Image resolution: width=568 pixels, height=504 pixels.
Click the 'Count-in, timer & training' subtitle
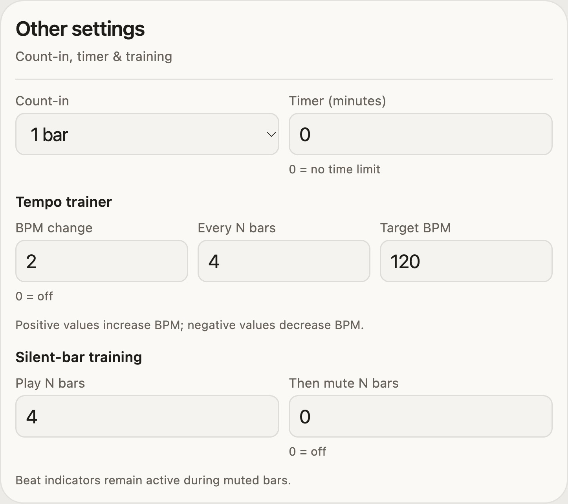click(x=94, y=57)
